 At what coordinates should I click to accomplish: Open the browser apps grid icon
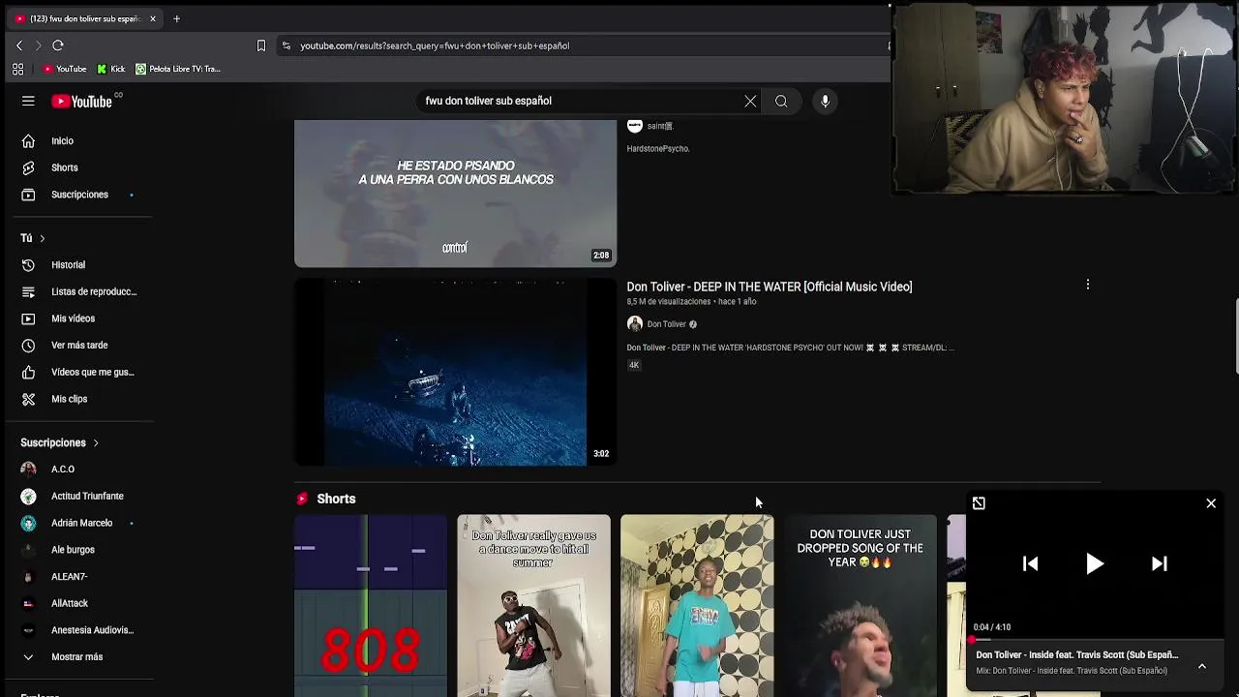pyautogui.click(x=17, y=69)
